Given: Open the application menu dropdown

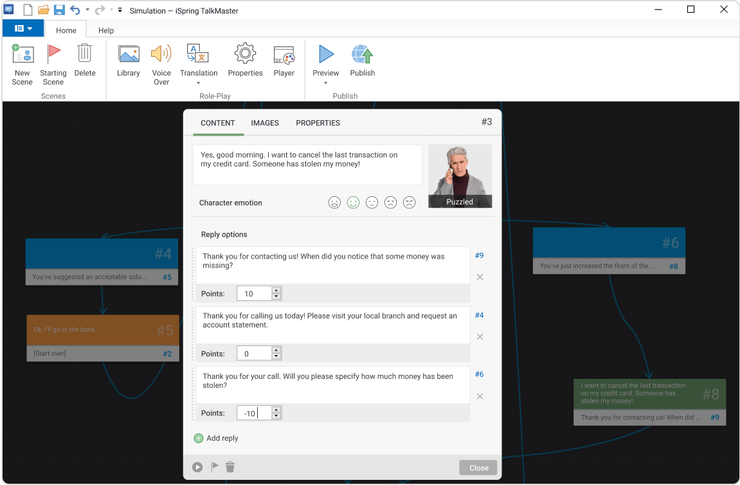Looking at the screenshot, I should 23,28.
